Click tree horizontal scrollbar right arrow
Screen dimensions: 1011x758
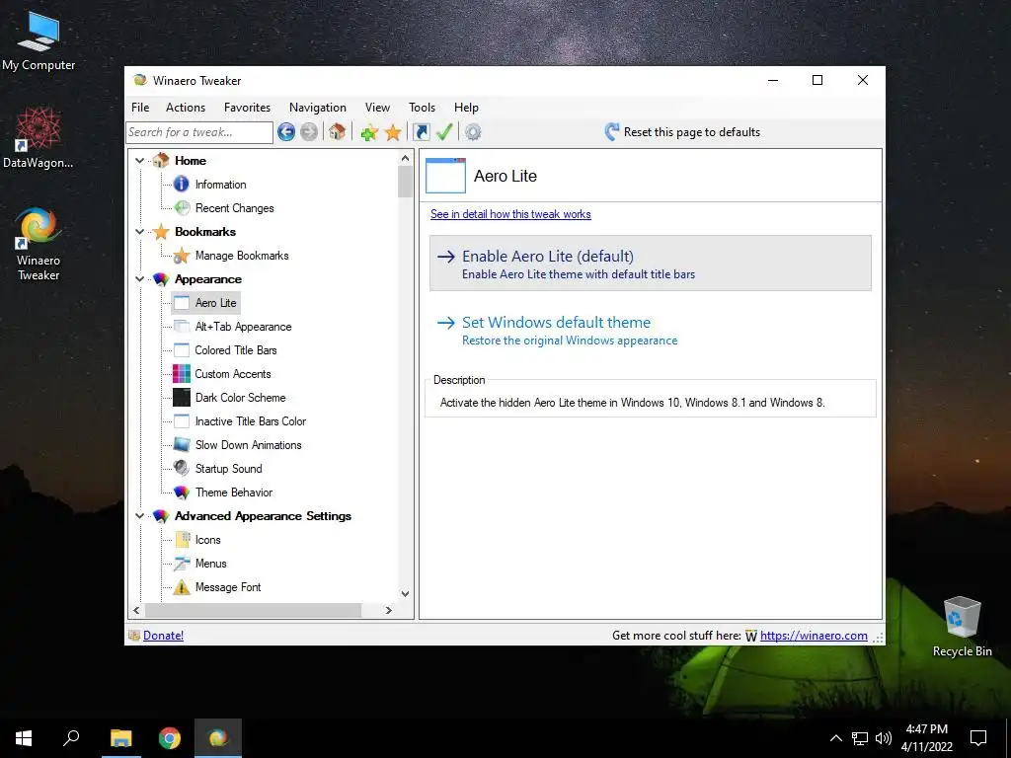click(x=388, y=610)
